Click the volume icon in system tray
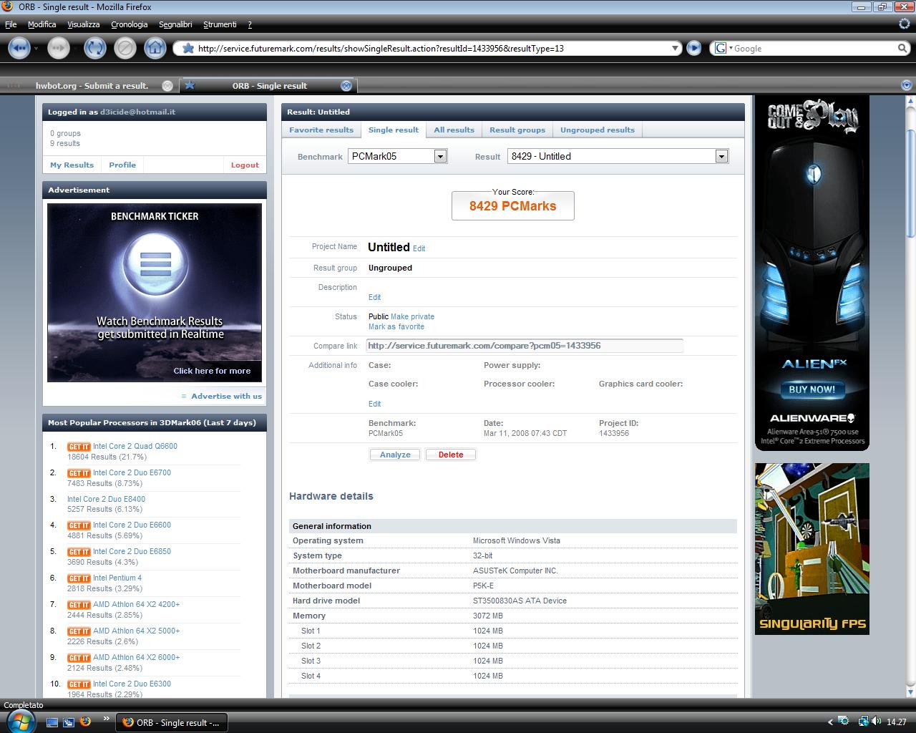916x733 pixels. click(x=877, y=722)
